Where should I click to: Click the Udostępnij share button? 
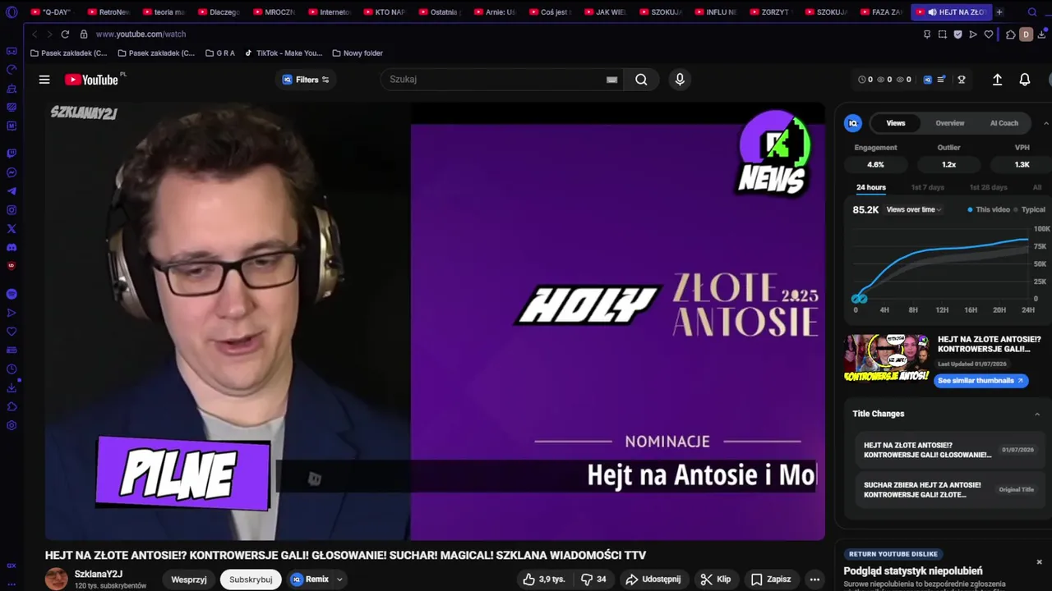click(653, 580)
